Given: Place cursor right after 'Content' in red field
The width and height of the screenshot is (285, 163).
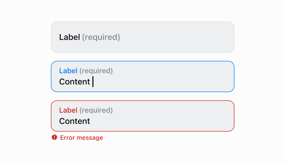Looking at the screenshot, I should coord(91,121).
